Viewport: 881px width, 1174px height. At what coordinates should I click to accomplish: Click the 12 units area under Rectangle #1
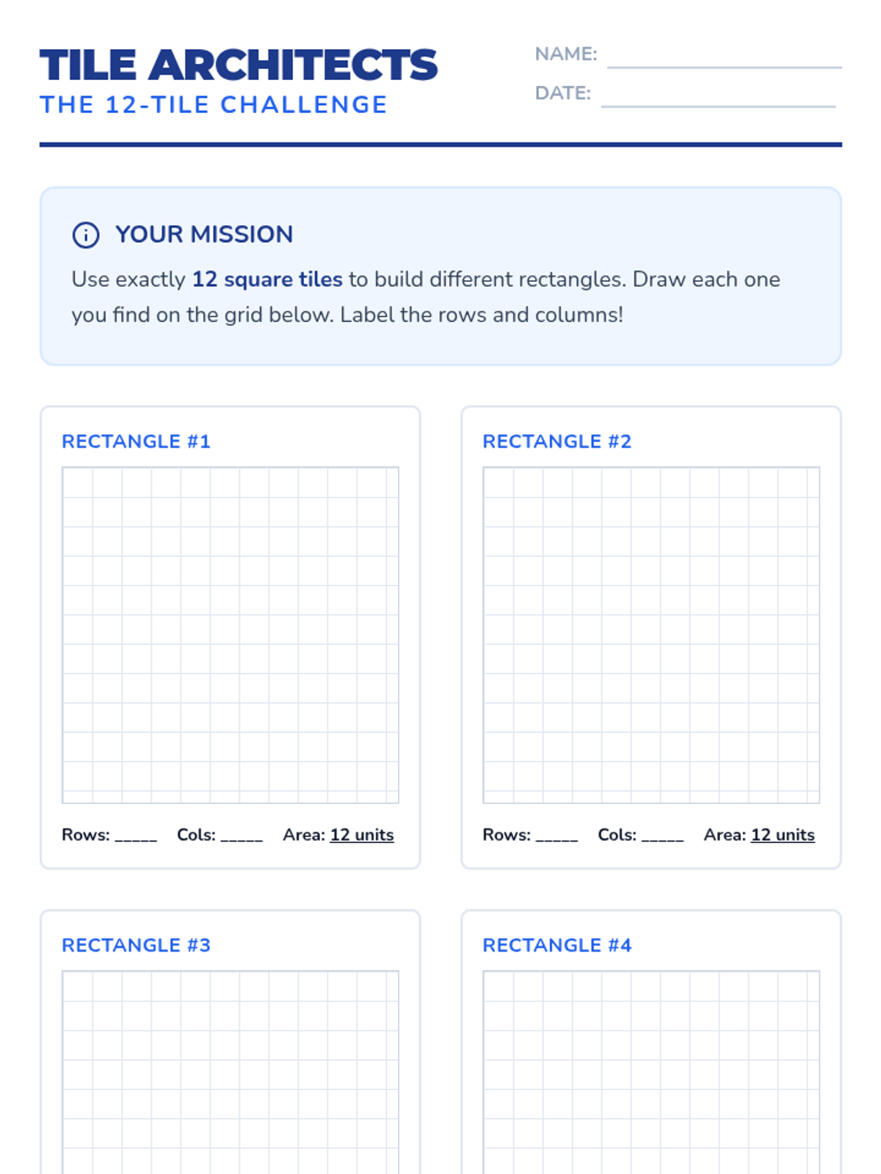[362, 835]
